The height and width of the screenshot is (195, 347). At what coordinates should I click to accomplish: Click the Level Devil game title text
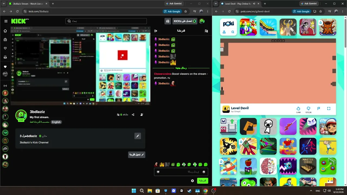[240, 108]
